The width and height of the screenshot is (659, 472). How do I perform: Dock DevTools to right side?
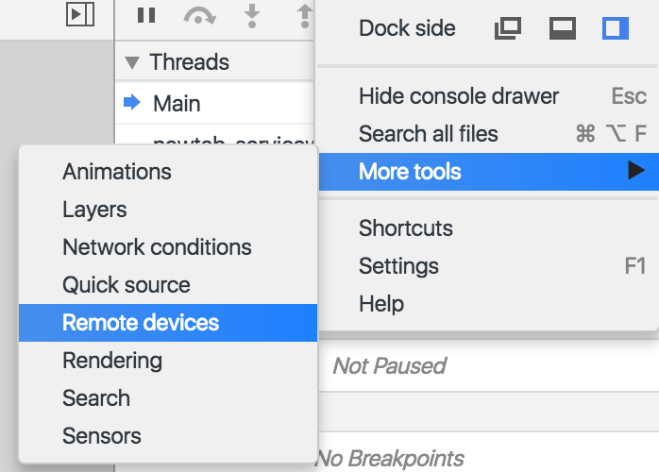[616, 29]
